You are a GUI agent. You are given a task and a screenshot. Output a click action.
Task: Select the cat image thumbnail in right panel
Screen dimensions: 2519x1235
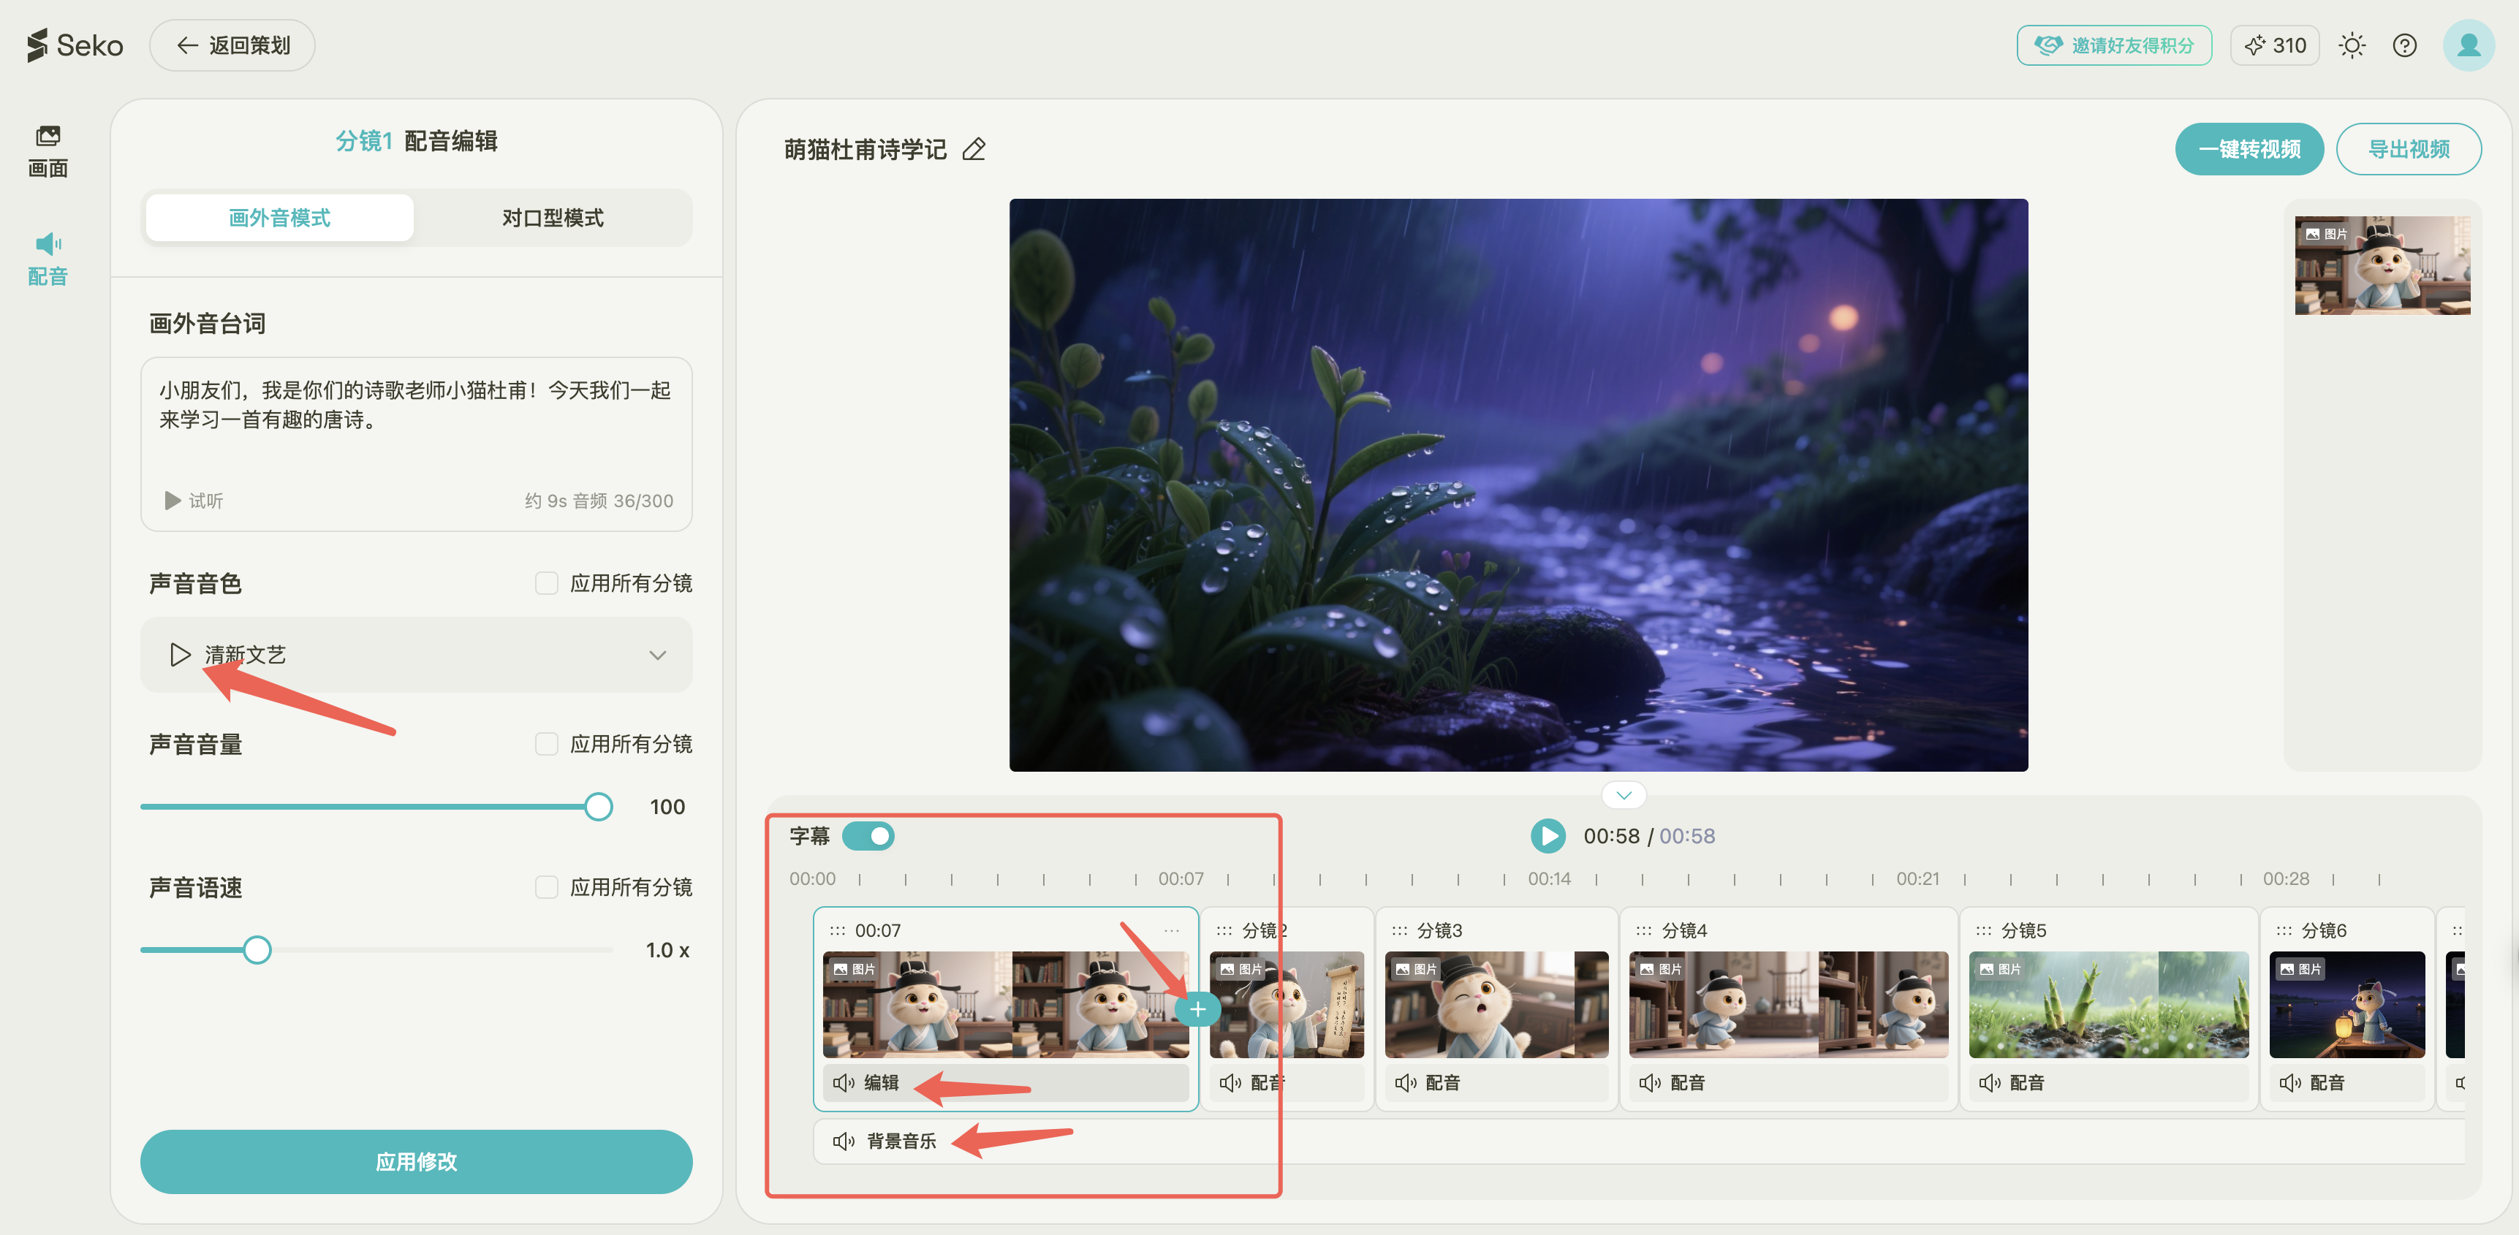pyautogui.click(x=2382, y=265)
